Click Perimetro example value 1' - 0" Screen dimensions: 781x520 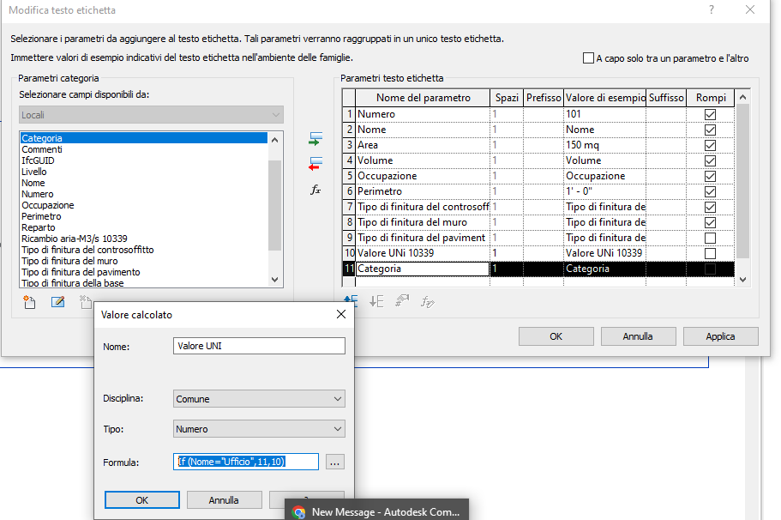(604, 191)
